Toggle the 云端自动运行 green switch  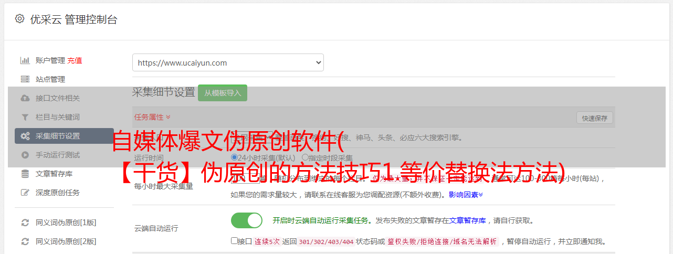tap(247, 220)
